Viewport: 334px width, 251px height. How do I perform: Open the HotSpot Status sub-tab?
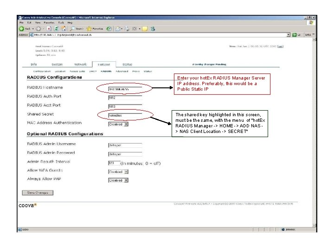(148, 71)
